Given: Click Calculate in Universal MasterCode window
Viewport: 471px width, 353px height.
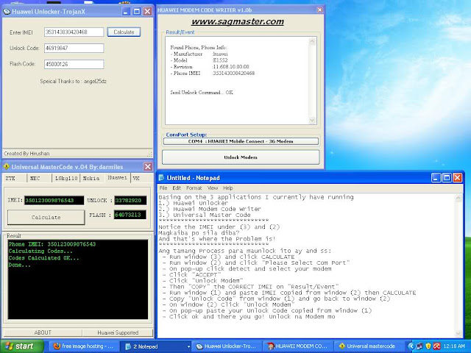Looking at the screenshot, I should (x=46, y=218).
